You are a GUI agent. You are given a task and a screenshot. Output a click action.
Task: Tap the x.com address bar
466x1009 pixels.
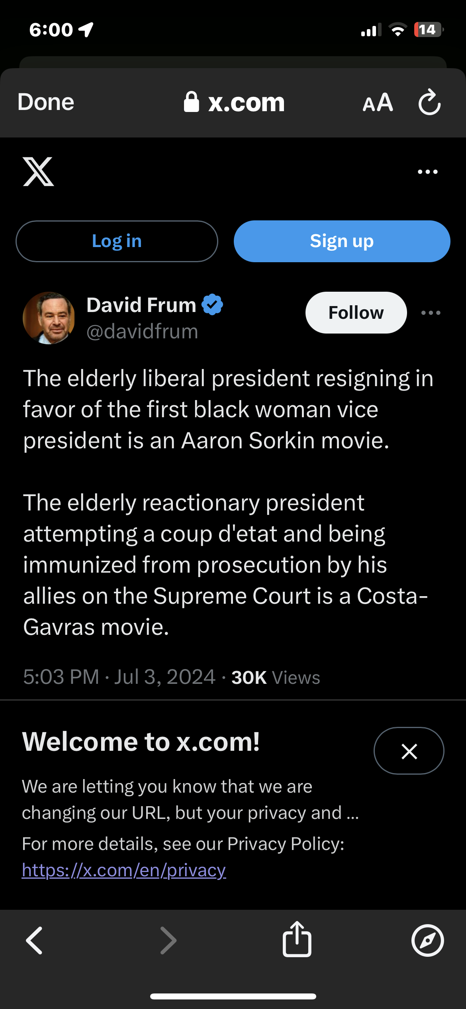[x=246, y=102]
